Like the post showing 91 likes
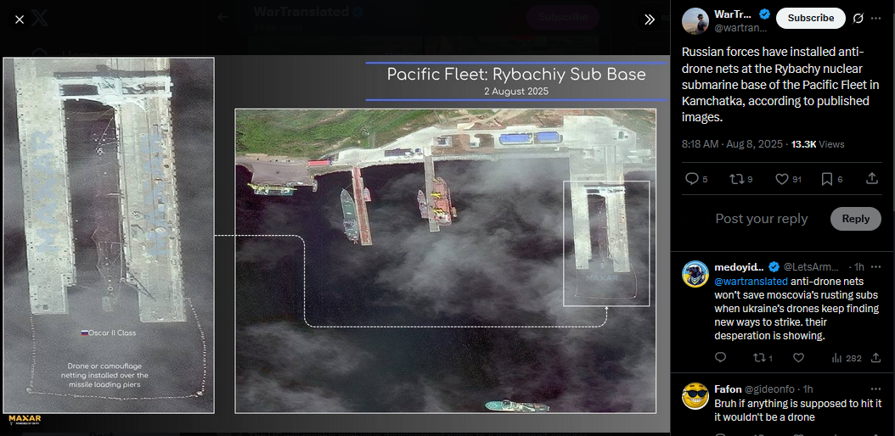Viewport: 895px width, 436px height. coord(788,179)
